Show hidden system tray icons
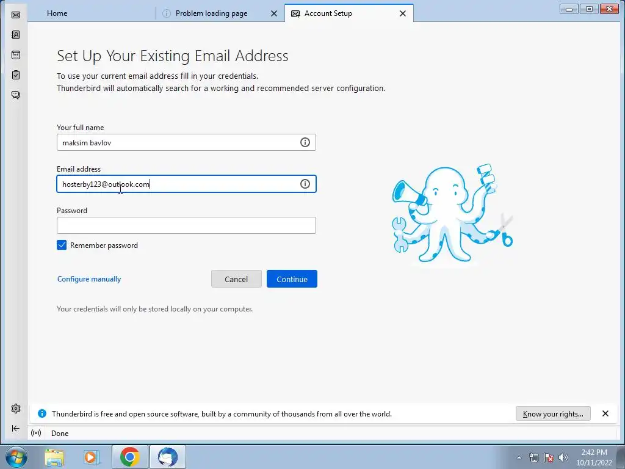The height and width of the screenshot is (469, 625). tap(519, 457)
